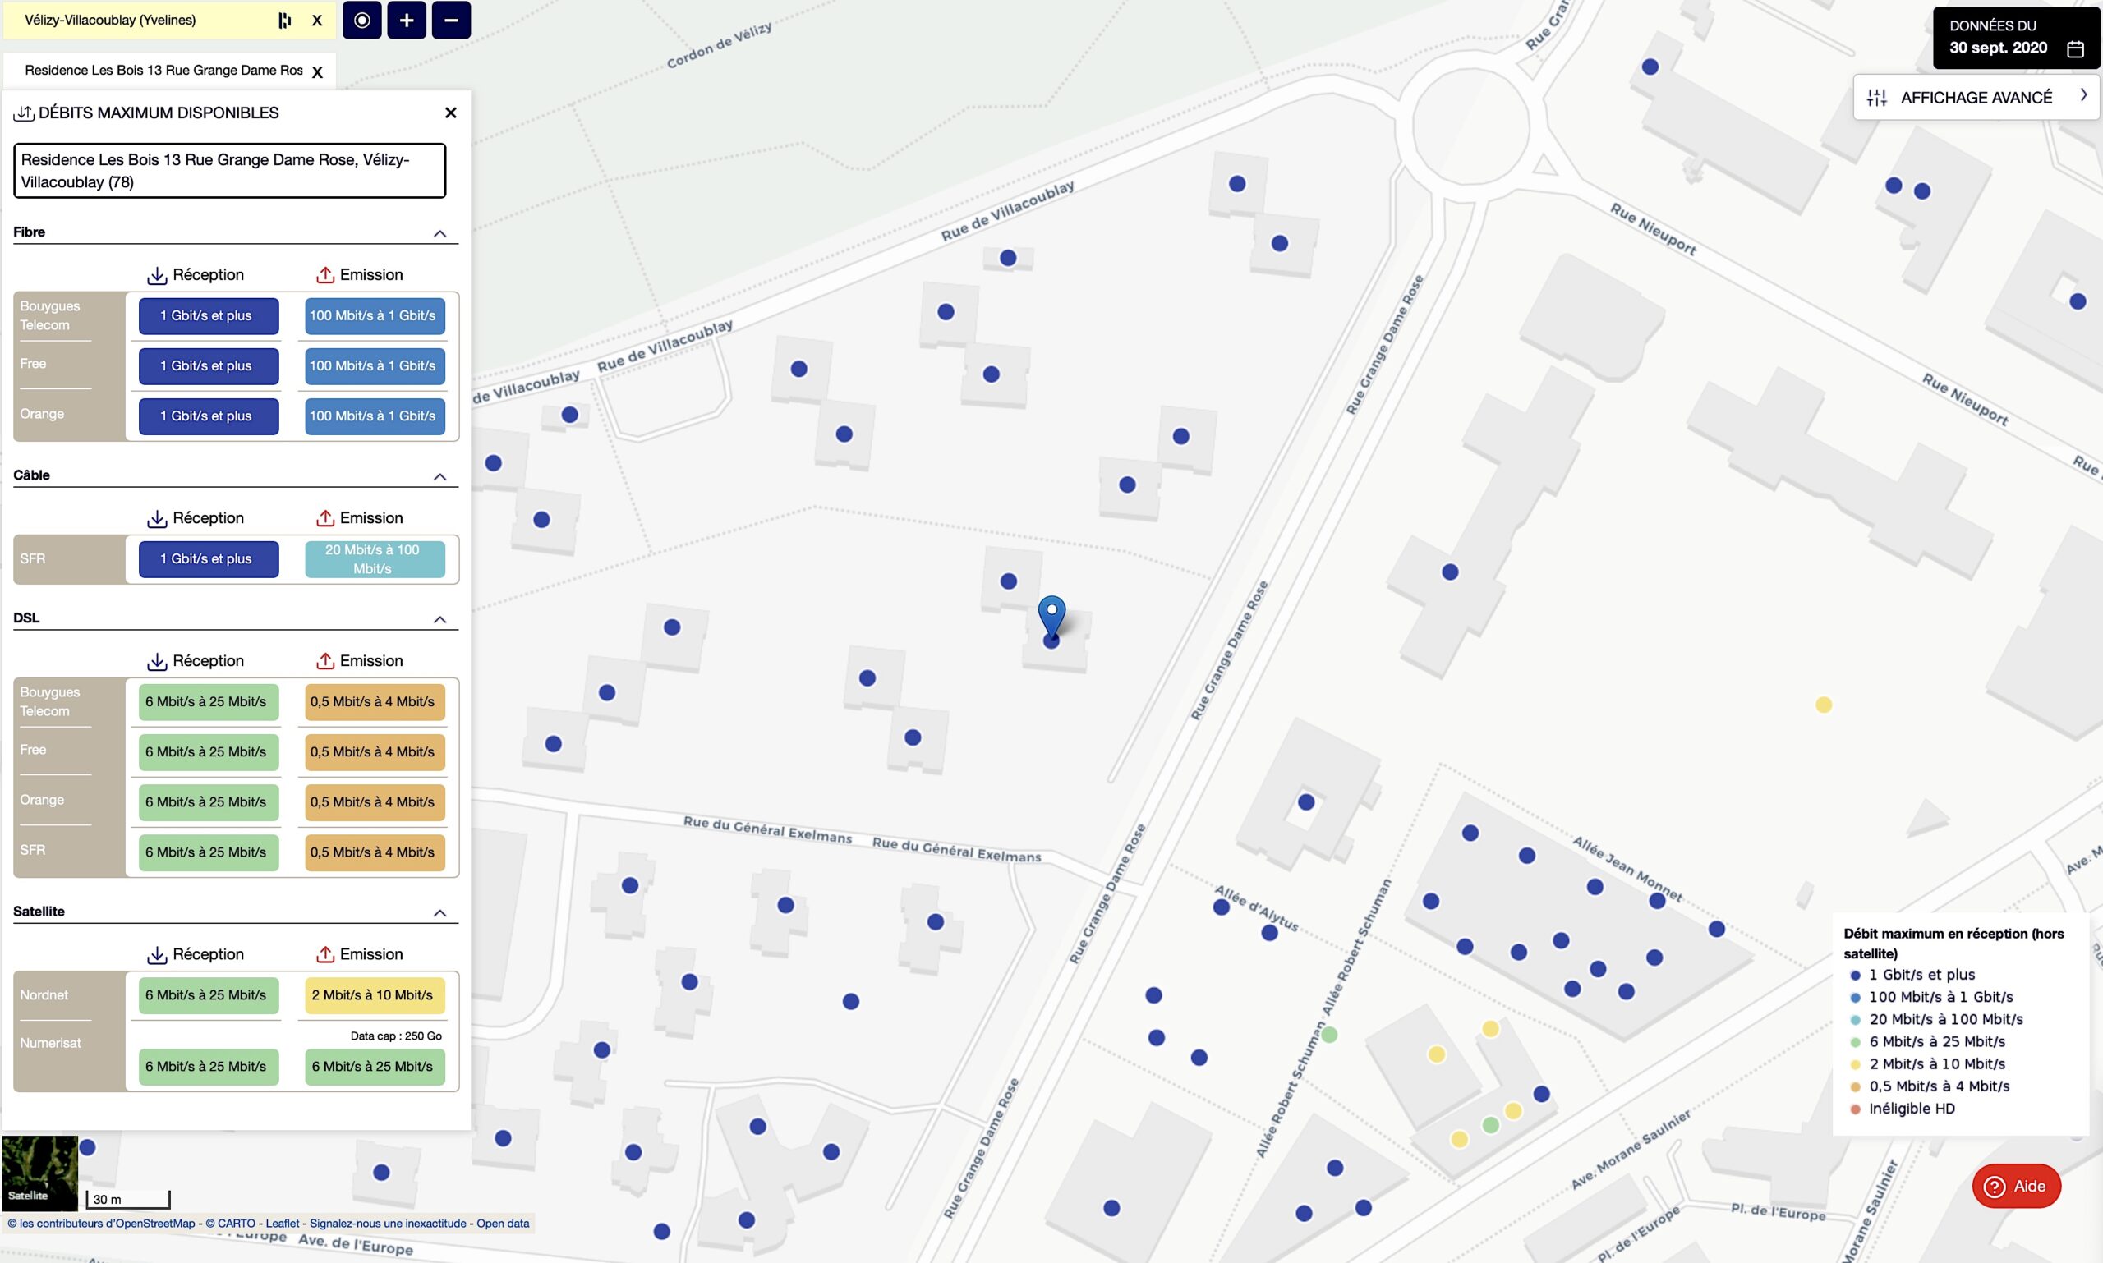Switch to Satellite map view thumbnail

(x=39, y=1172)
